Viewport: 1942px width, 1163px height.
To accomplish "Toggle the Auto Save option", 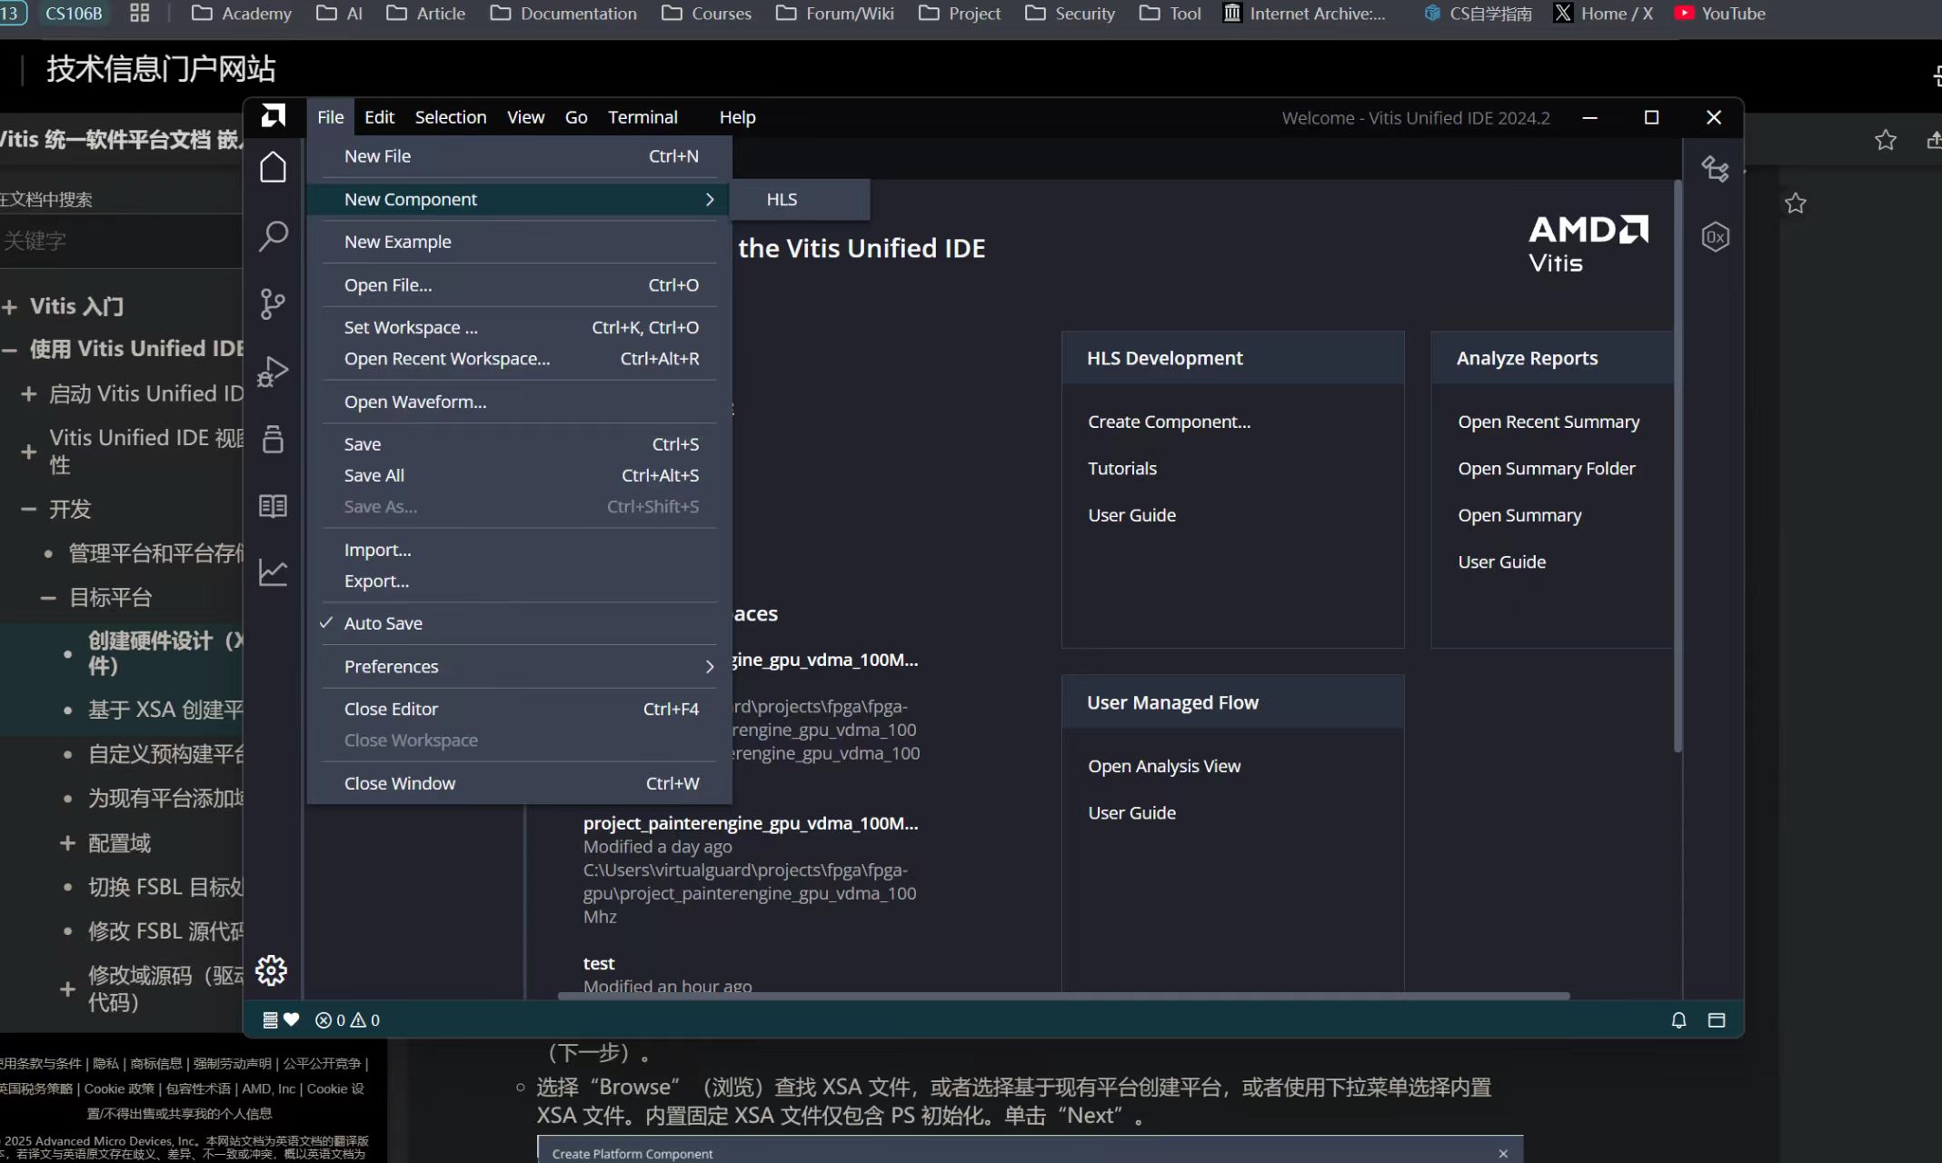I will (519, 623).
